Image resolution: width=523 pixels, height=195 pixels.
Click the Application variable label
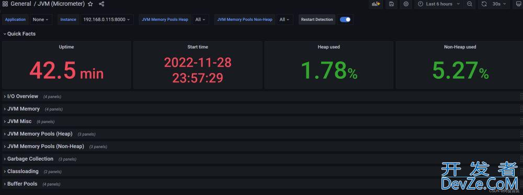[x=15, y=19]
